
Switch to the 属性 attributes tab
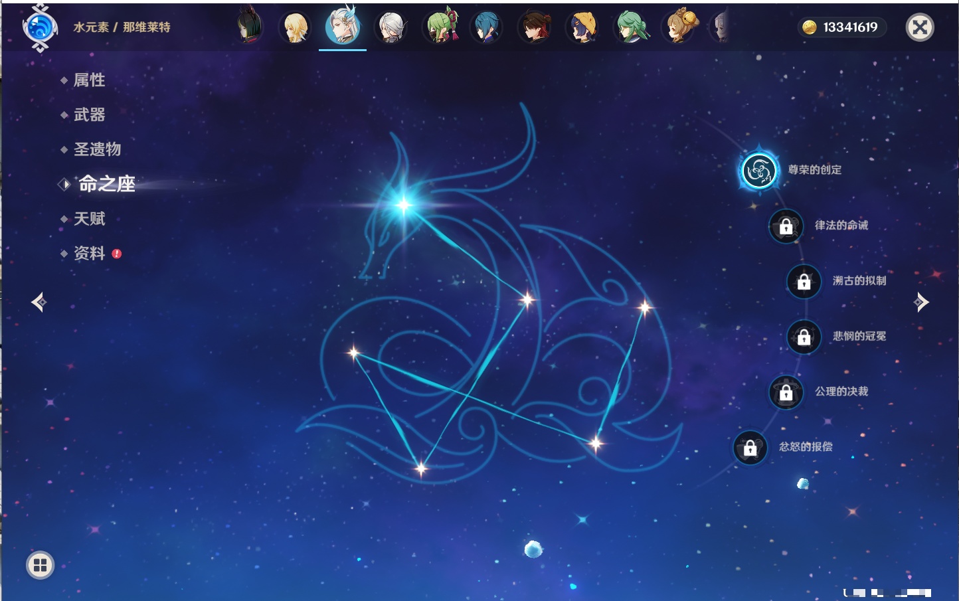89,80
